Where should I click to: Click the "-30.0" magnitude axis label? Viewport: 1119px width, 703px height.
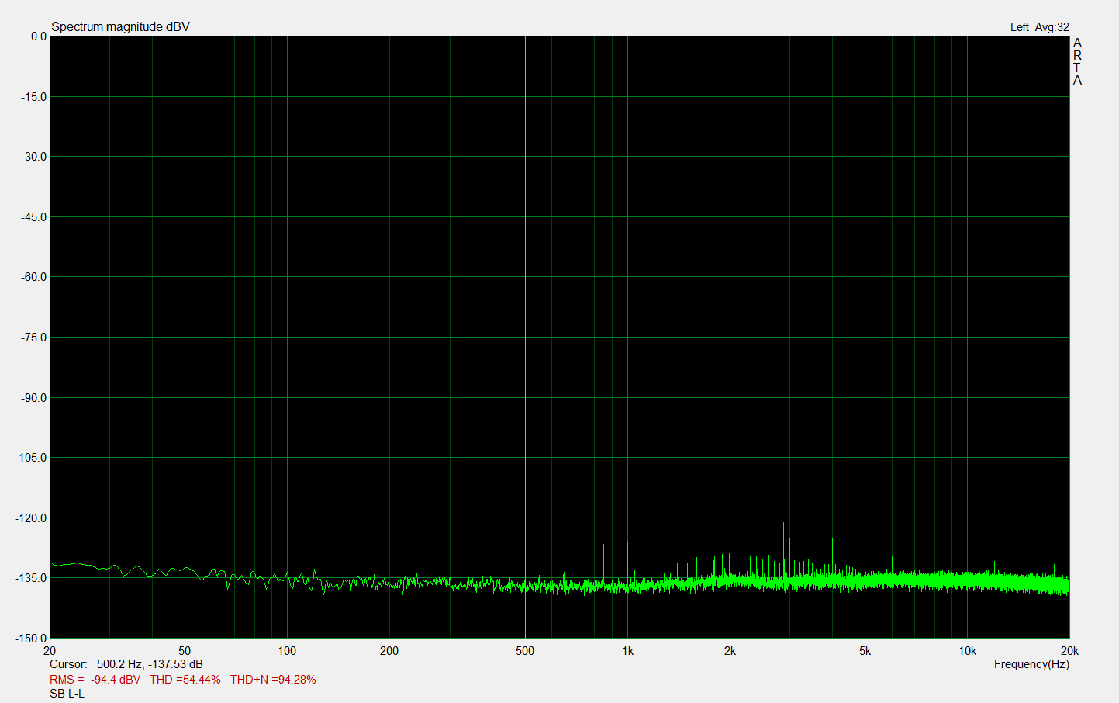click(33, 157)
